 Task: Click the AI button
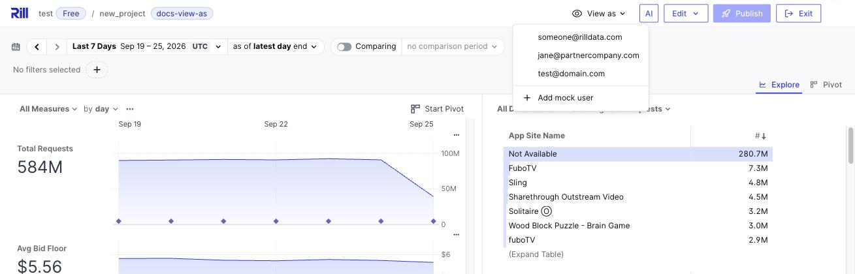pyautogui.click(x=649, y=13)
